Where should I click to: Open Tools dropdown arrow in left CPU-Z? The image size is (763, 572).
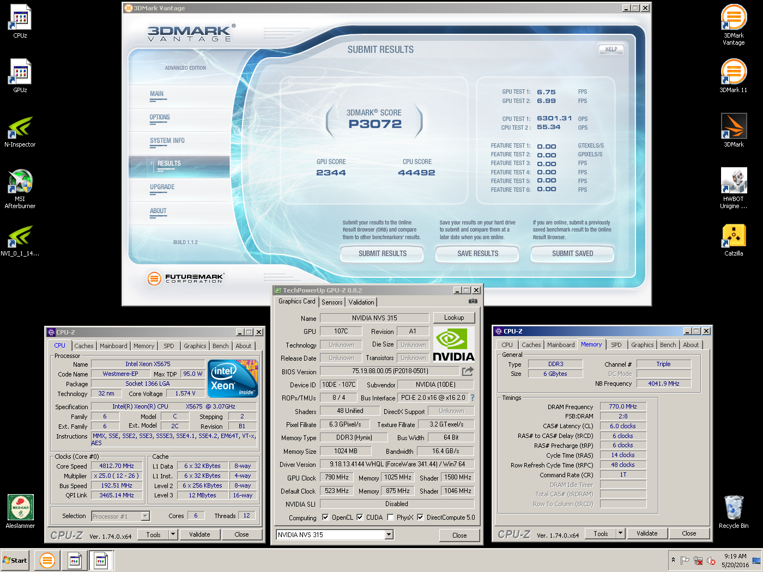(x=173, y=534)
